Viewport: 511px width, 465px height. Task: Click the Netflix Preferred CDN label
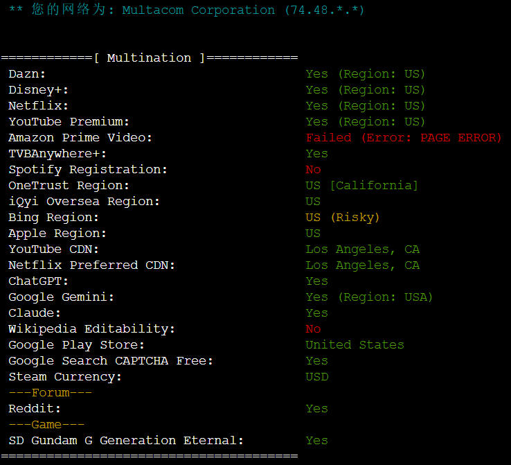pyautogui.click(x=91, y=265)
